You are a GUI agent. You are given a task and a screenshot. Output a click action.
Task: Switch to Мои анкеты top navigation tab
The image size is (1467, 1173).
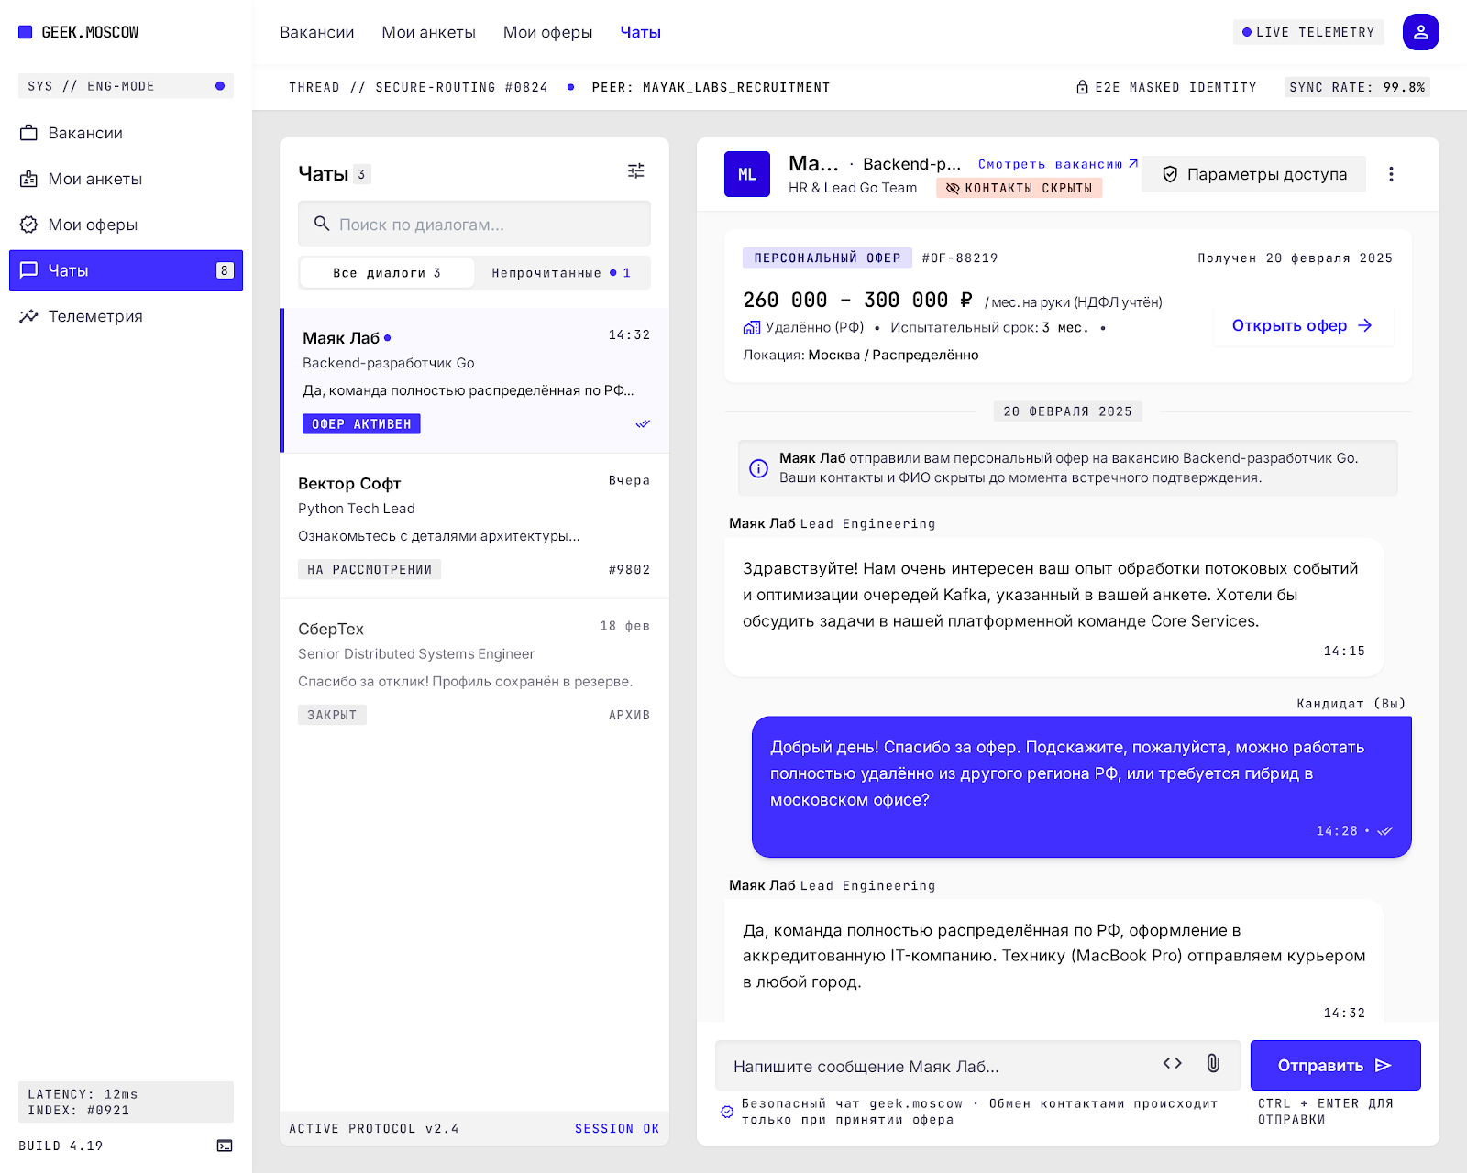tap(428, 32)
